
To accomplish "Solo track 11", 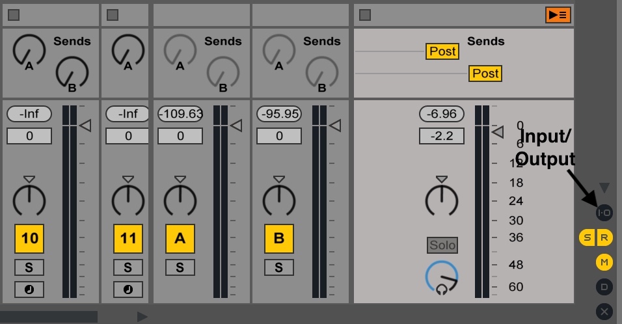I will (128, 267).
